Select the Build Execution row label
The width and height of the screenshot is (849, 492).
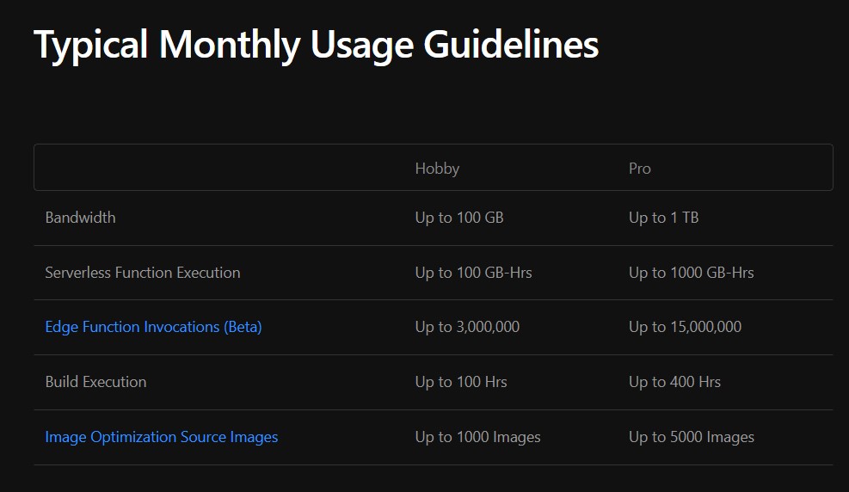tap(95, 382)
